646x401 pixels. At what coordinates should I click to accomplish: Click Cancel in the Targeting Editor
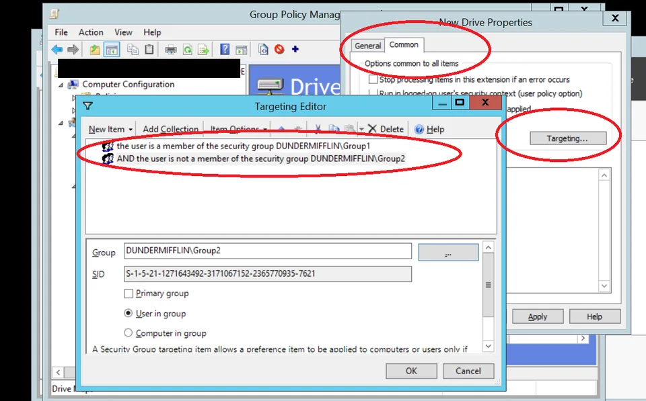[x=468, y=371]
